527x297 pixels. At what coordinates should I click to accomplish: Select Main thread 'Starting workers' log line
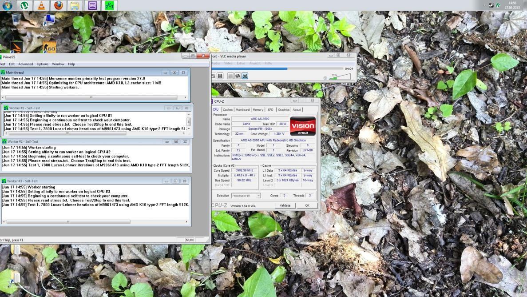coord(40,87)
